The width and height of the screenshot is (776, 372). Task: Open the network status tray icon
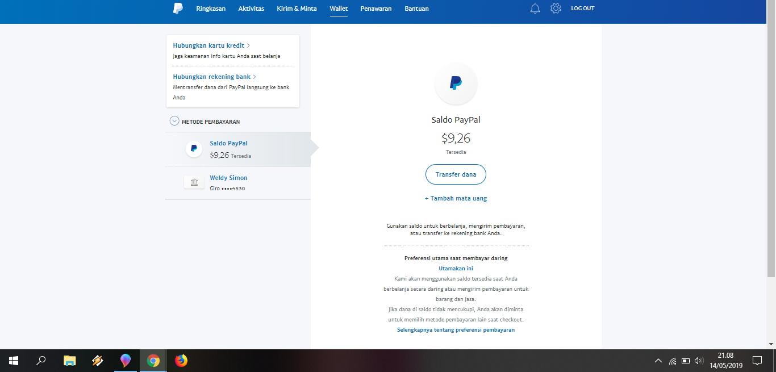(673, 361)
